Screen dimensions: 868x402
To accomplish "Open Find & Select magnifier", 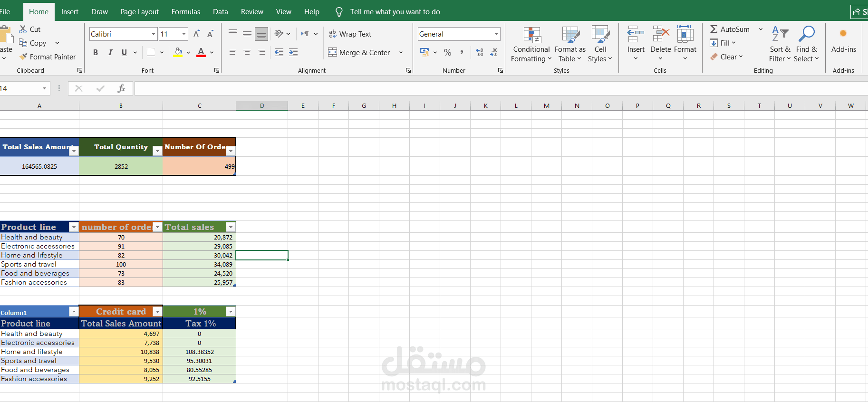I will point(806,45).
